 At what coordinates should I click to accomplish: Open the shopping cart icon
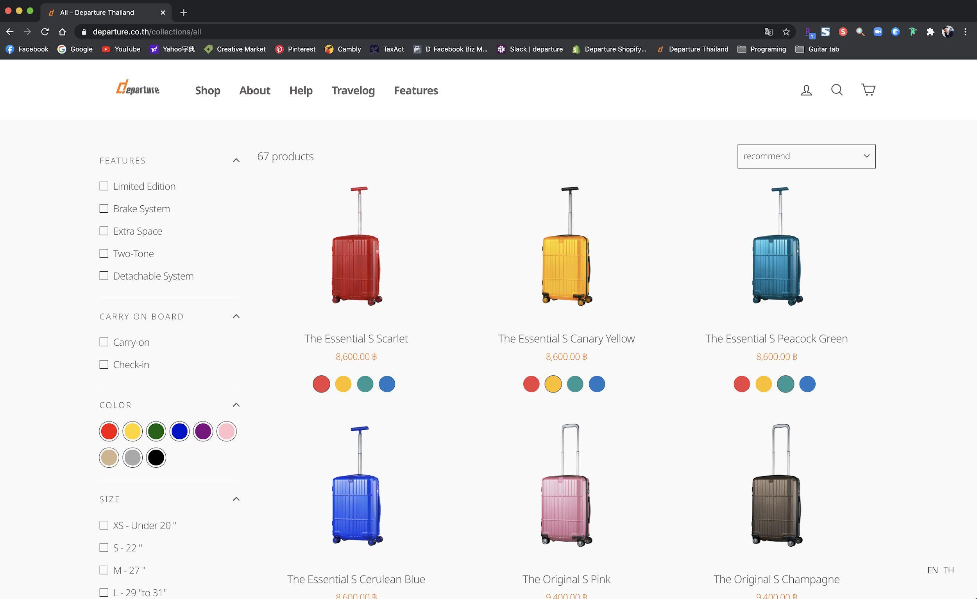(868, 90)
